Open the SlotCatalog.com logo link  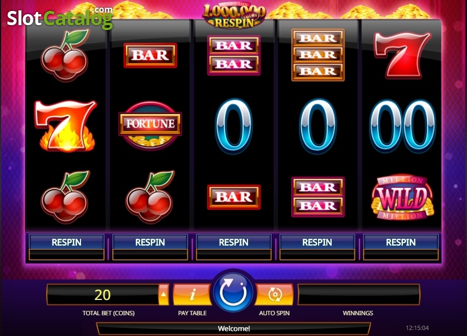click(60, 18)
